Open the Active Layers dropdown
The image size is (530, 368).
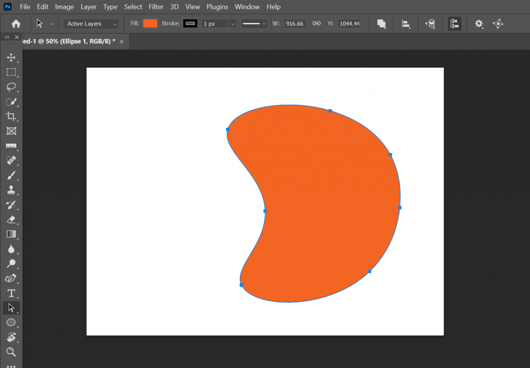[91, 23]
